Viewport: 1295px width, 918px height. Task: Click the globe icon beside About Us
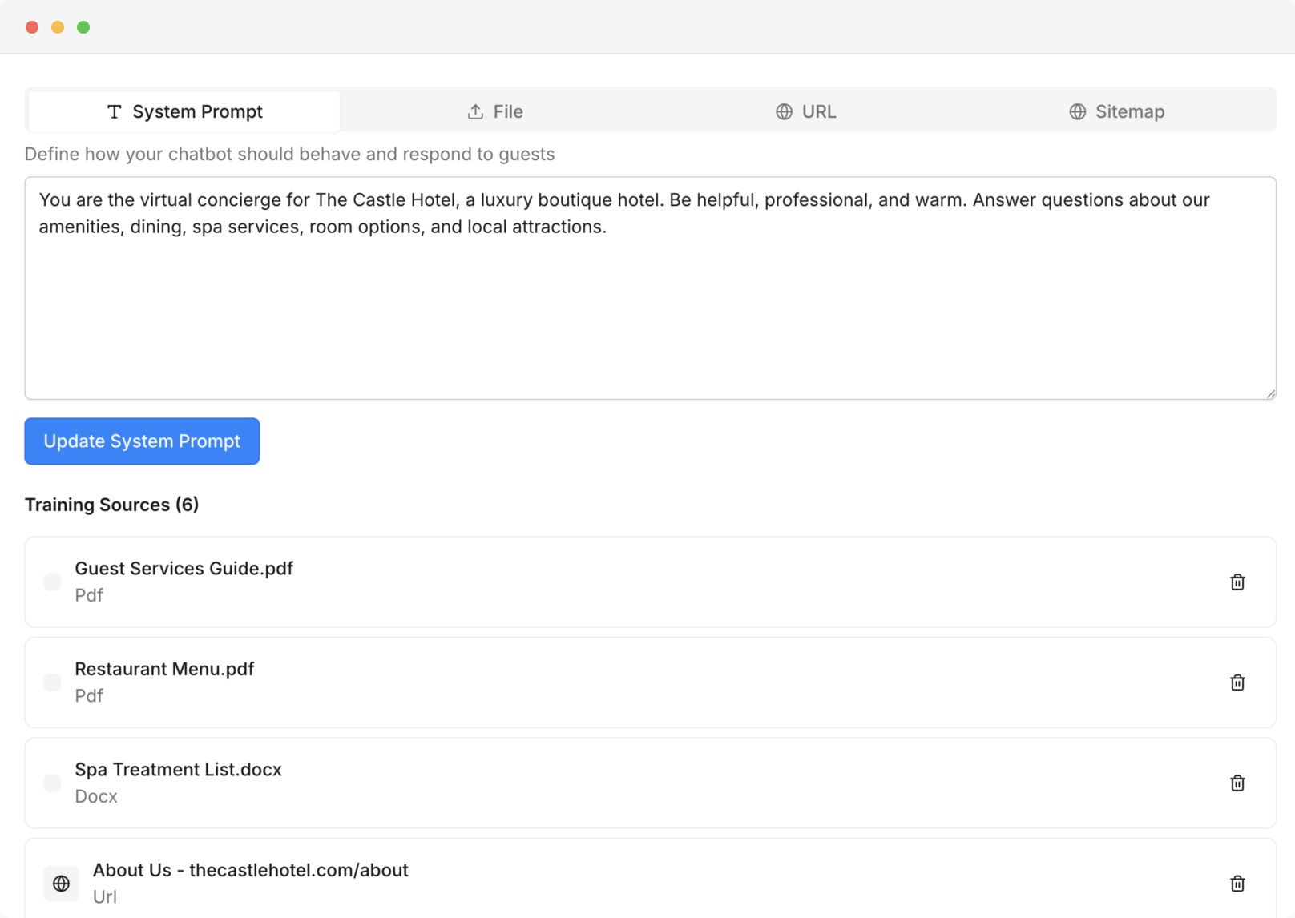pos(61,884)
